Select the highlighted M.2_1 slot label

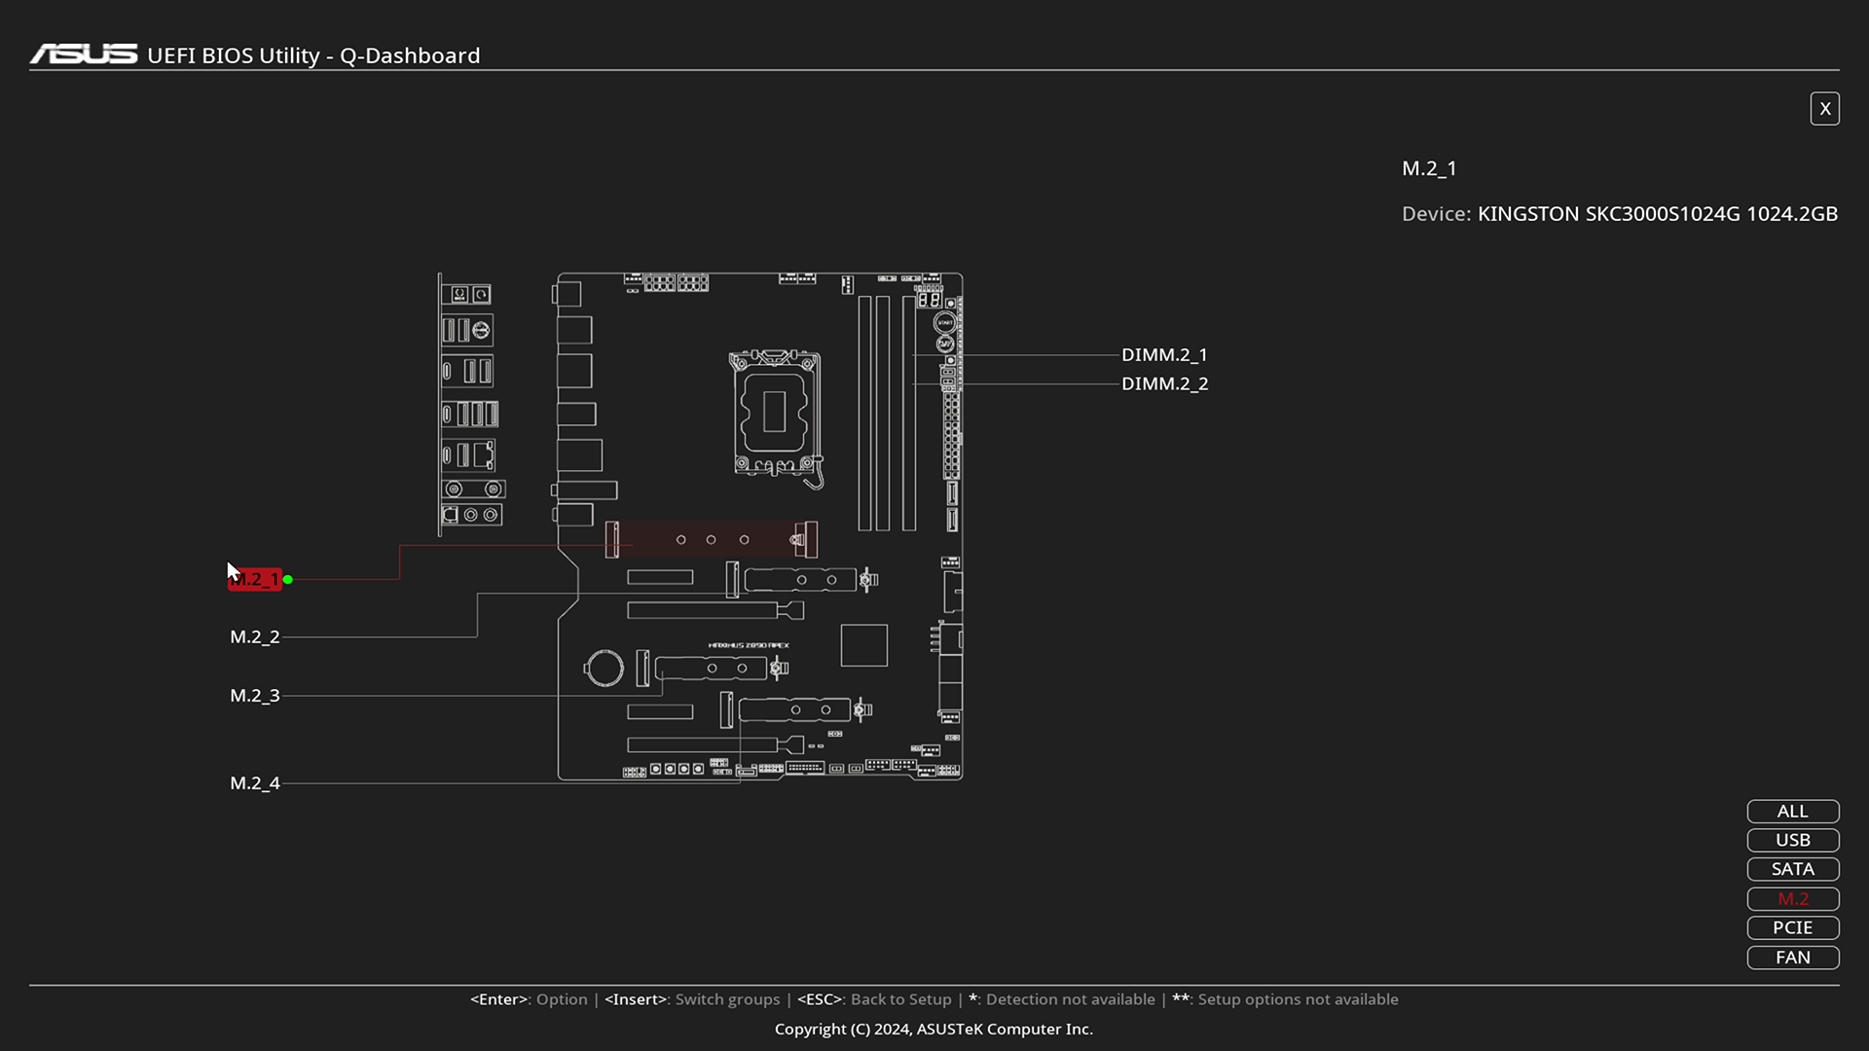click(x=255, y=580)
